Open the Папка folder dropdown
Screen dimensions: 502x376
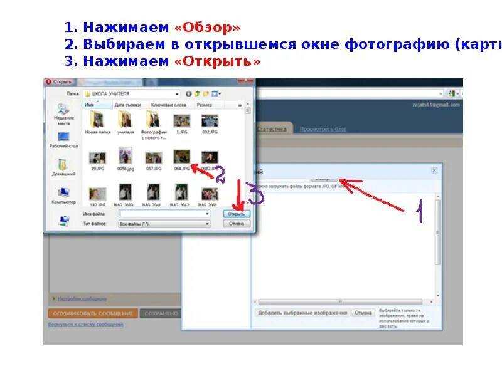pos(177,94)
